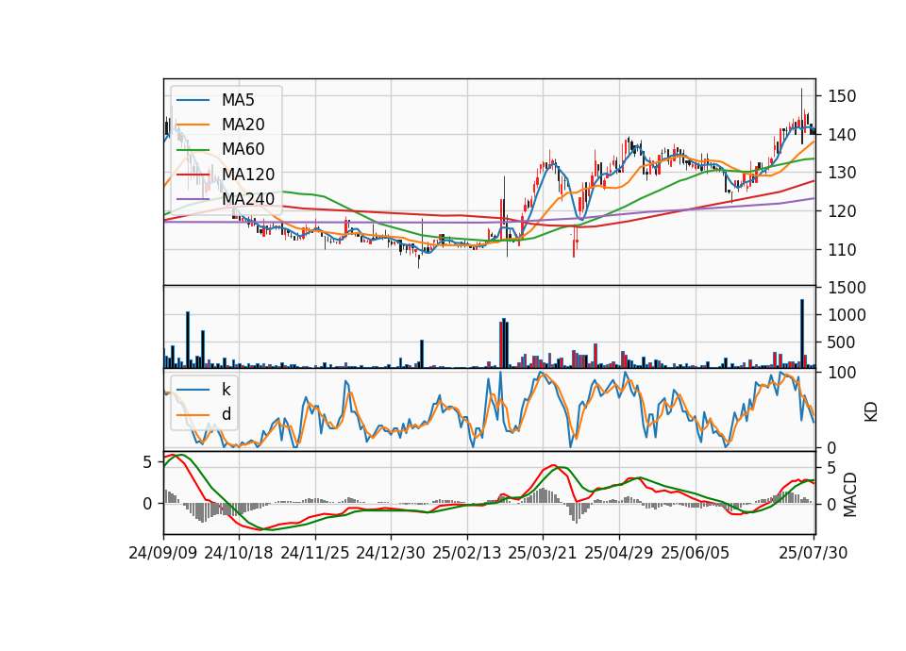Click the KD axis title
The width and height of the screenshot is (906, 651).
tap(871, 411)
